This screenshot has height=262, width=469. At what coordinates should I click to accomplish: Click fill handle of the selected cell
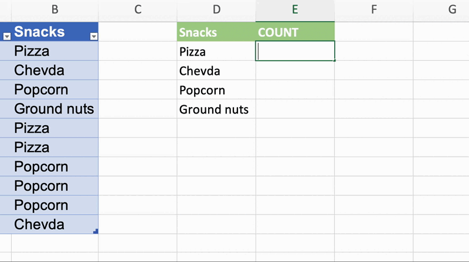point(335,60)
